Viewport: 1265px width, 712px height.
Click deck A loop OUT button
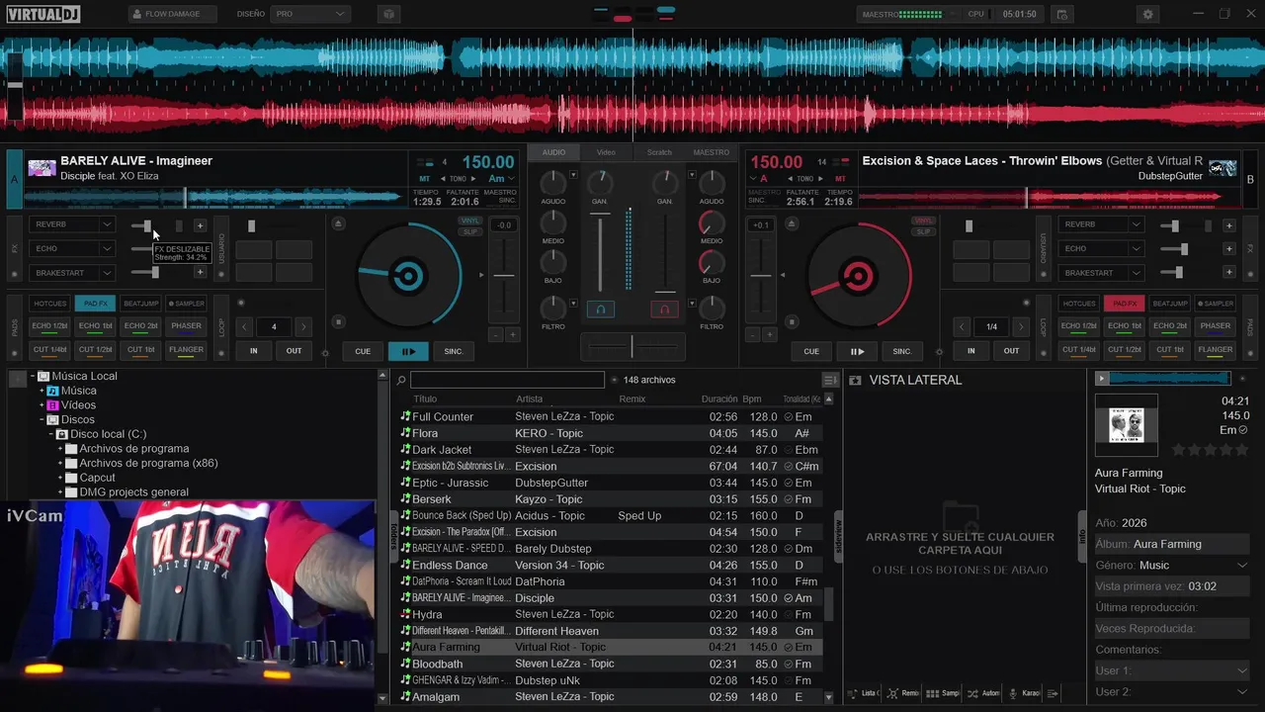(295, 351)
